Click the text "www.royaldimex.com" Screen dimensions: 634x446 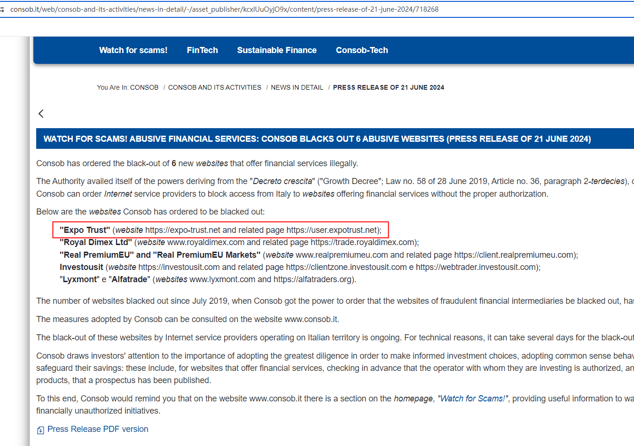206,242
